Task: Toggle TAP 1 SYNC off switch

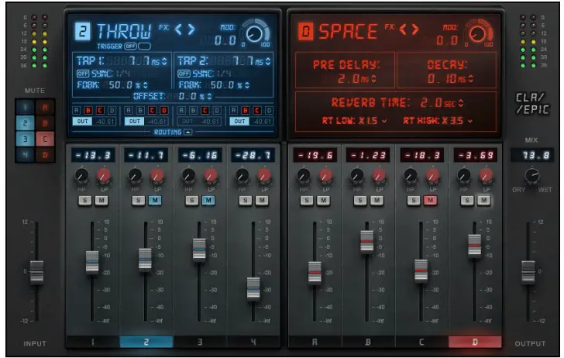Action: (83, 74)
